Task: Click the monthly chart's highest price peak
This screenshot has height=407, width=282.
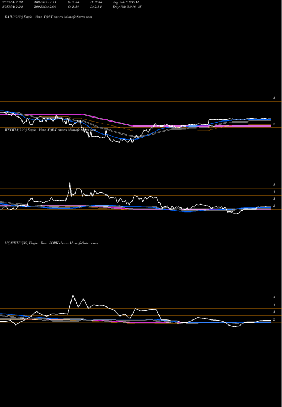Action: pos(73,295)
